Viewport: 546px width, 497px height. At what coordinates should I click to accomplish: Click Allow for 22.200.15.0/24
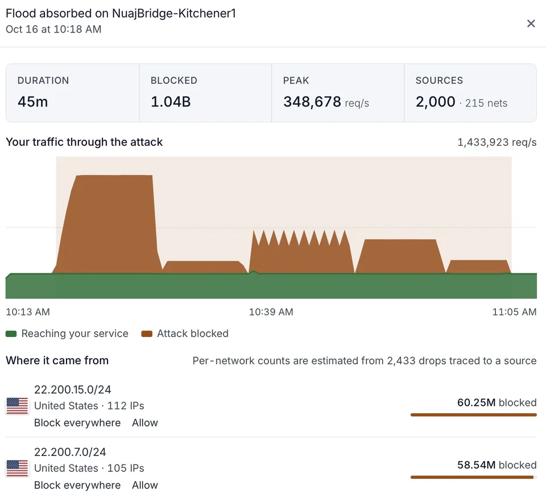click(x=145, y=423)
